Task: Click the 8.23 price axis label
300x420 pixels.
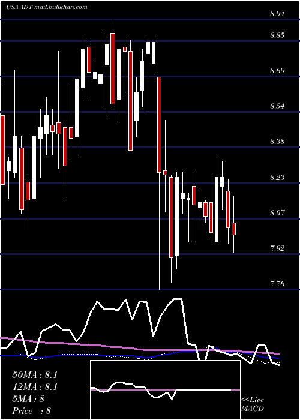Action: pyautogui.click(x=277, y=178)
